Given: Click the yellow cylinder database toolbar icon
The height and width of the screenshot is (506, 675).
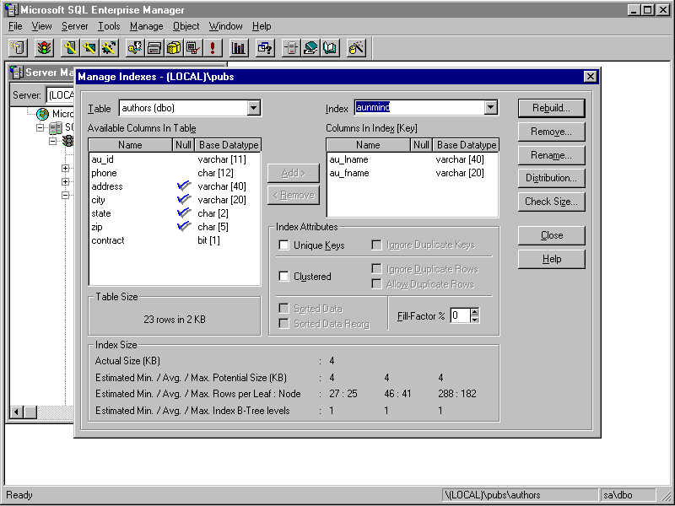Looking at the screenshot, I should (x=174, y=48).
